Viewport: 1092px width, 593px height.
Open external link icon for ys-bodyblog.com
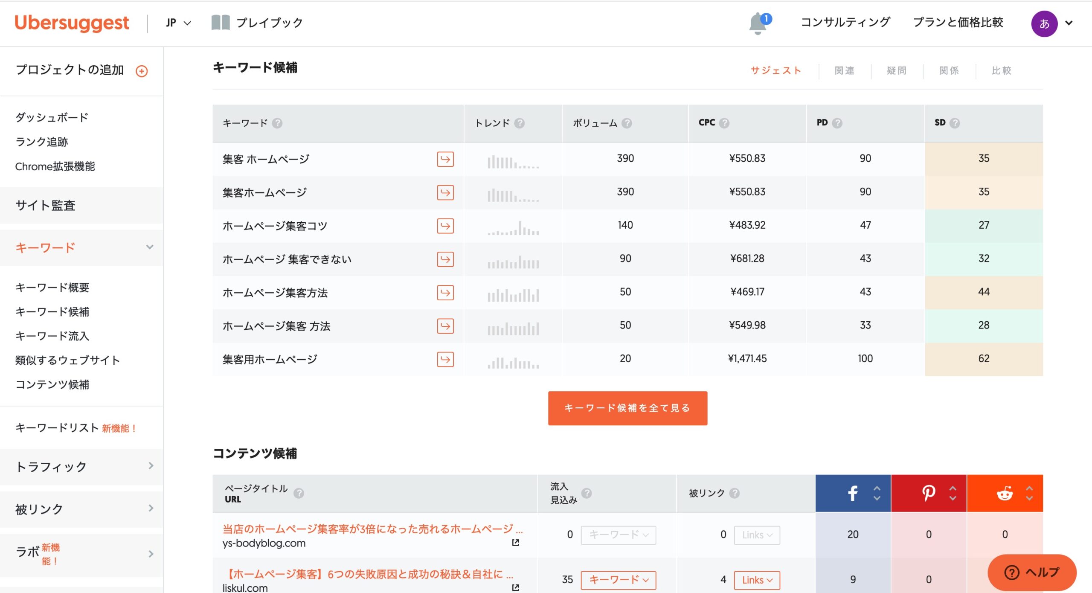[x=516, y=543]
